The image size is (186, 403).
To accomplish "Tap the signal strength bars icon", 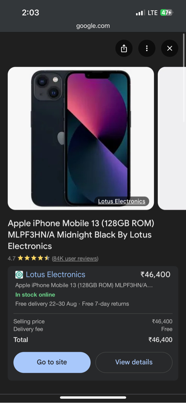I will click(141, 13).
